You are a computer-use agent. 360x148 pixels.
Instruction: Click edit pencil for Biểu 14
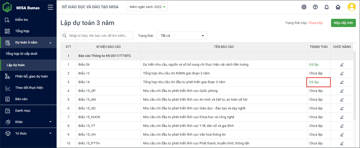point(342,82)
